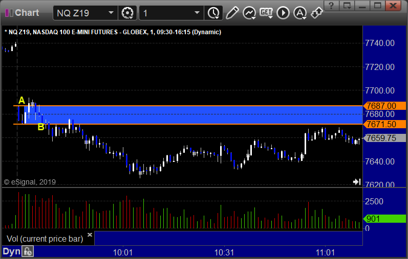This screenshot has height=259, width=408.
Task: Start the bar replay play icon
Action: [283, 13]
